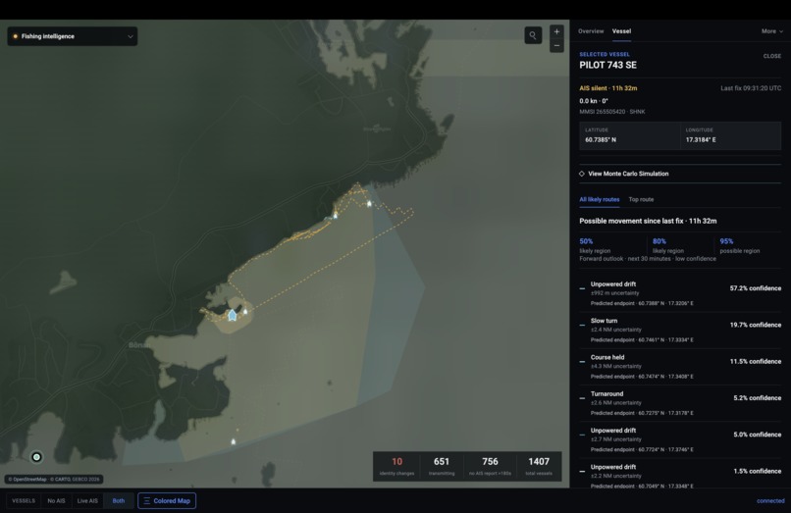Select the Vessel tab
Screen dimensions: 791x513
[621, 31]
